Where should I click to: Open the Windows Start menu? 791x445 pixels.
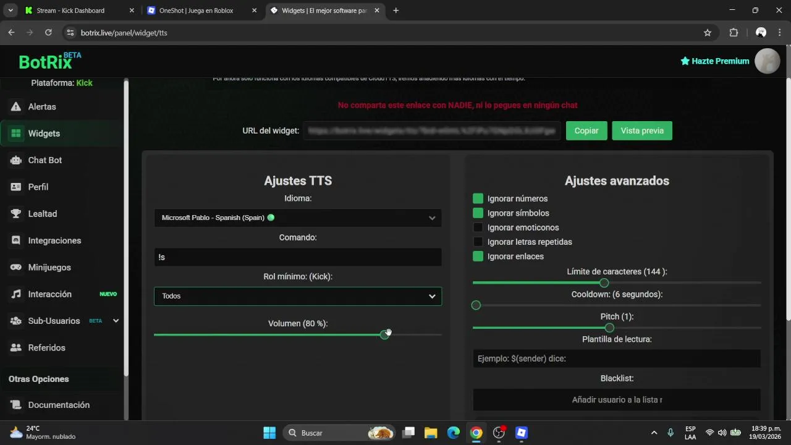click(269, 433)
